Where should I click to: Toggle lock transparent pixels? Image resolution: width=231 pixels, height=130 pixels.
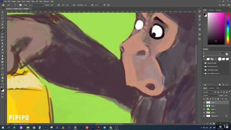[208, 99]
